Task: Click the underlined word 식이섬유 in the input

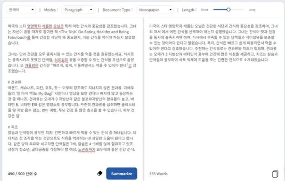Action: [x=61, y=60]
